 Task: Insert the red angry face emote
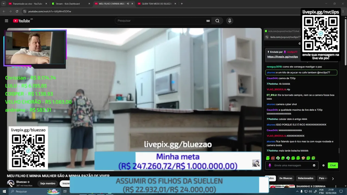pyautogui.click(x=273, y=158)
